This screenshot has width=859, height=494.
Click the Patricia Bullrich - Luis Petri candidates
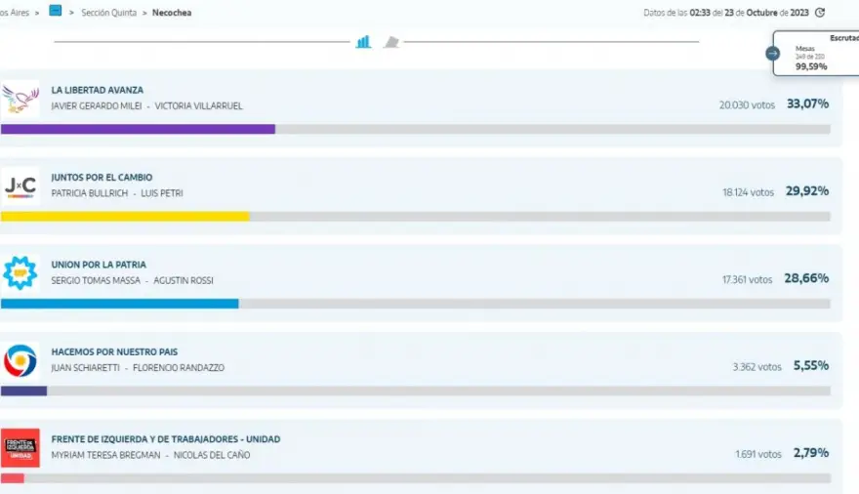(117, 193)
